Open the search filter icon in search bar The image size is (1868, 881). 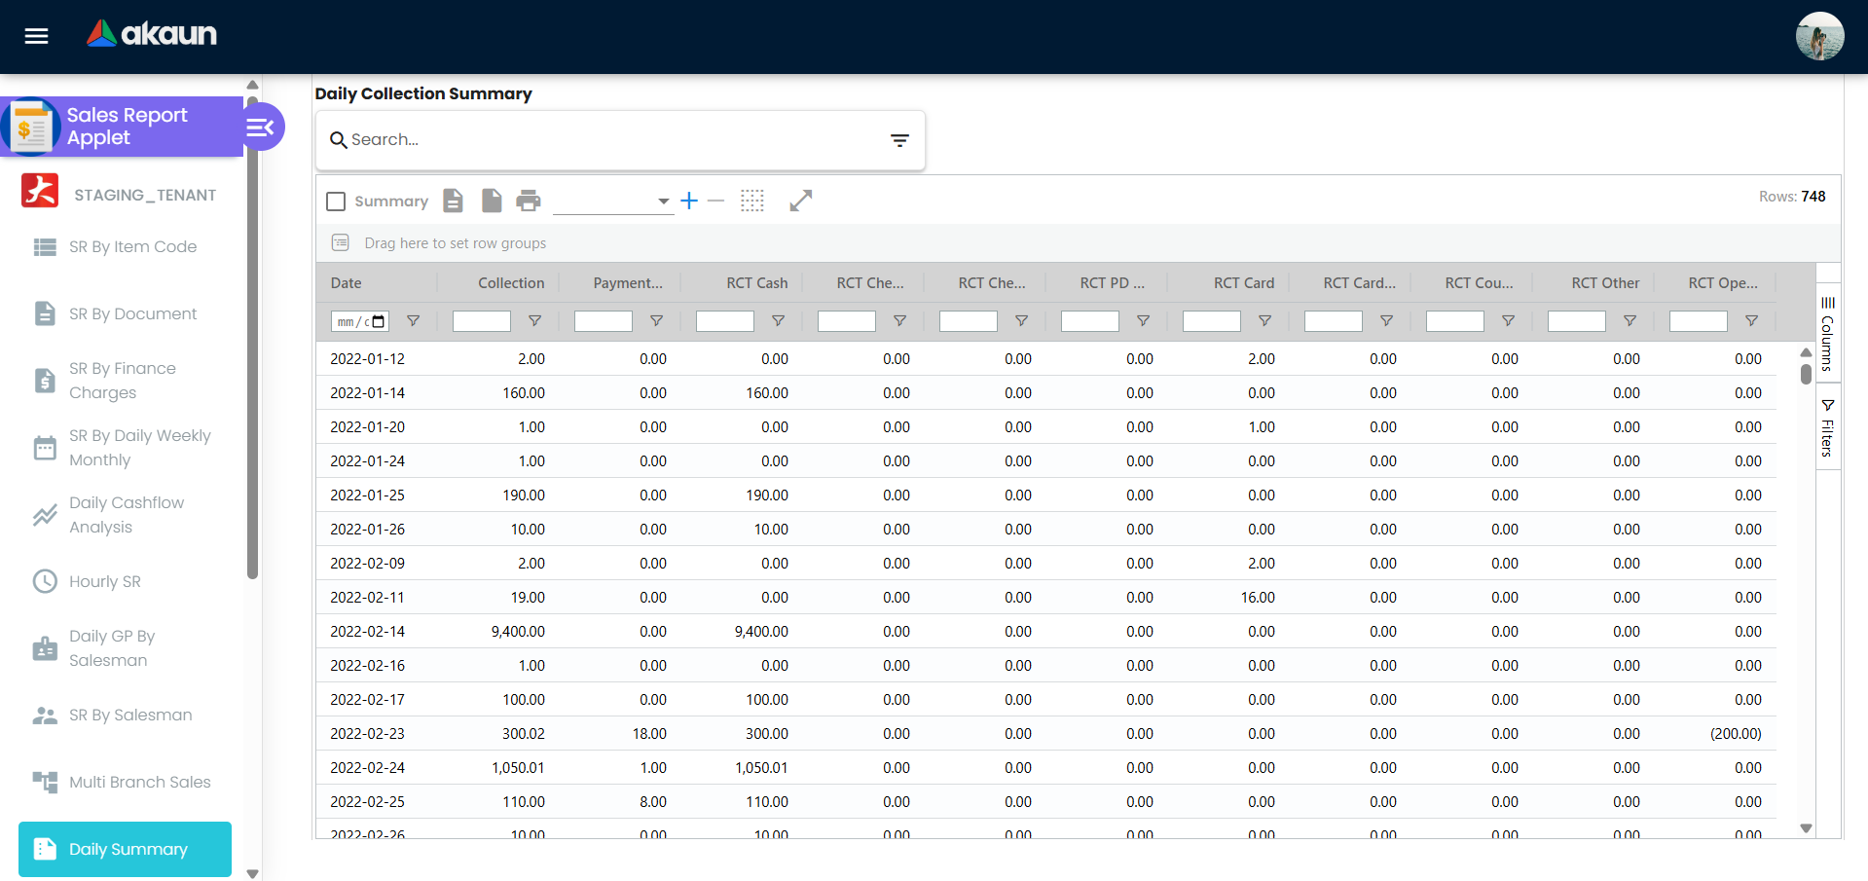click(899, 140)
